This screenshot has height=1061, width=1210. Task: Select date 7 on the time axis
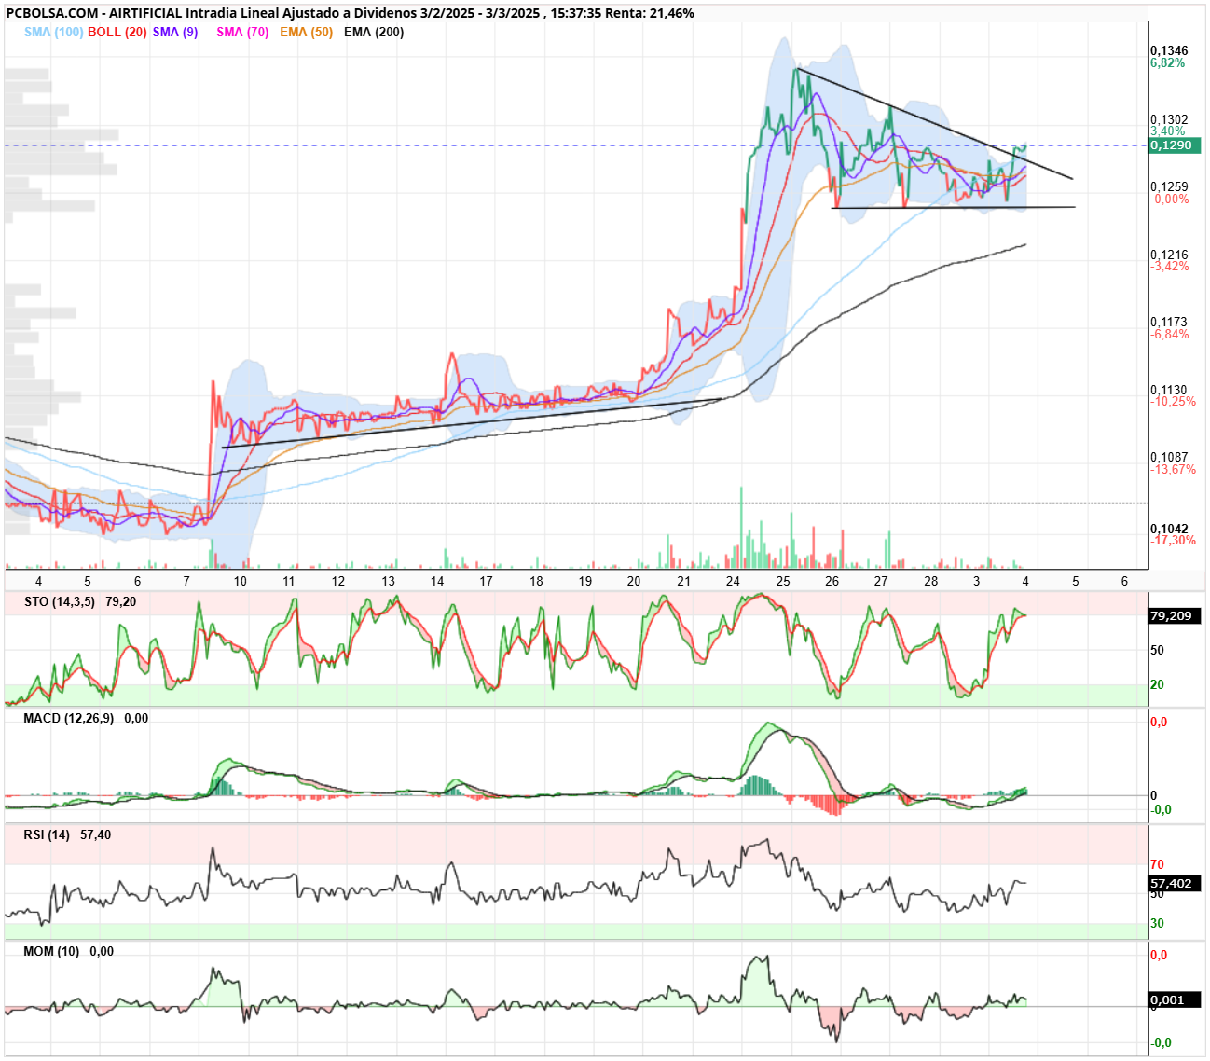tap(187, 581)
